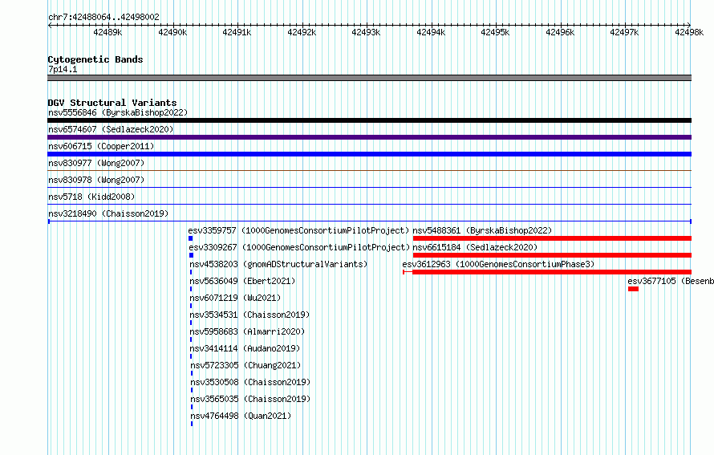Image resolution: width=714 pixels, height=455 pixels.
Task: Click the 42491k ruler tick label
Action: (x=237, y=32)
